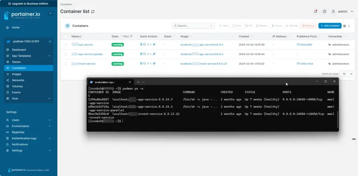The width and height of the screenshot is (358, 176).
Task: Click the Remove containers button
Action: point(308,26)
